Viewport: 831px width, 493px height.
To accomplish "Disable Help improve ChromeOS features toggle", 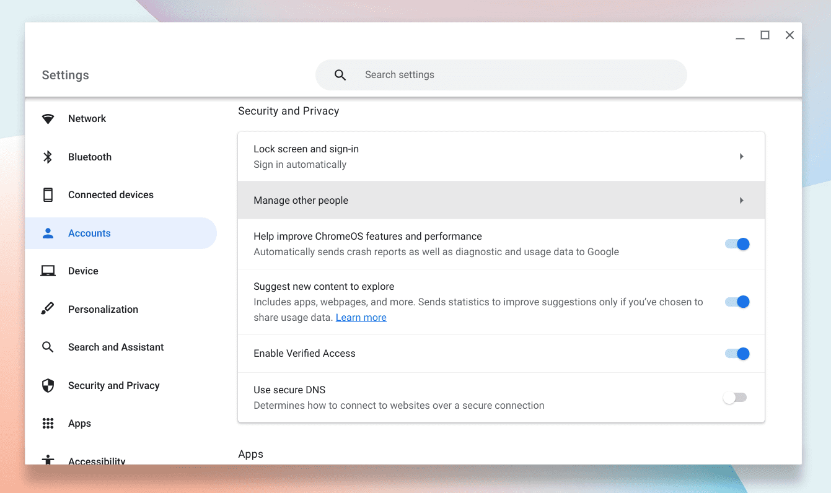I will click(x=737, y=244).
